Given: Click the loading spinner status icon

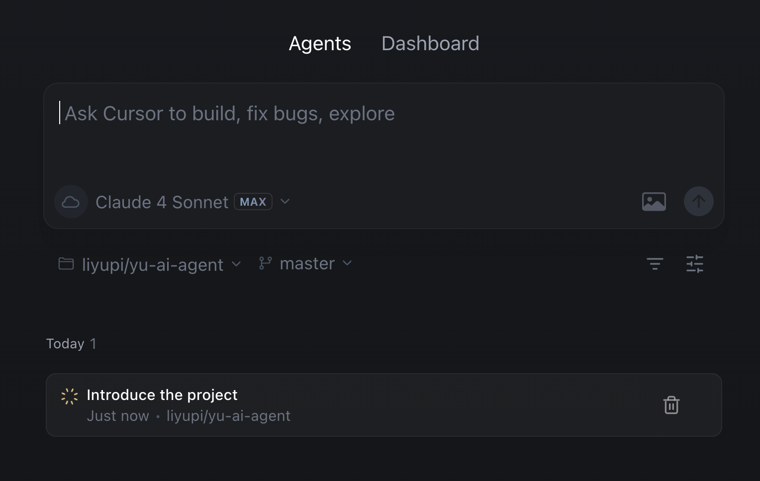Looking at the screenshot, I should click(x=70, y=396).
